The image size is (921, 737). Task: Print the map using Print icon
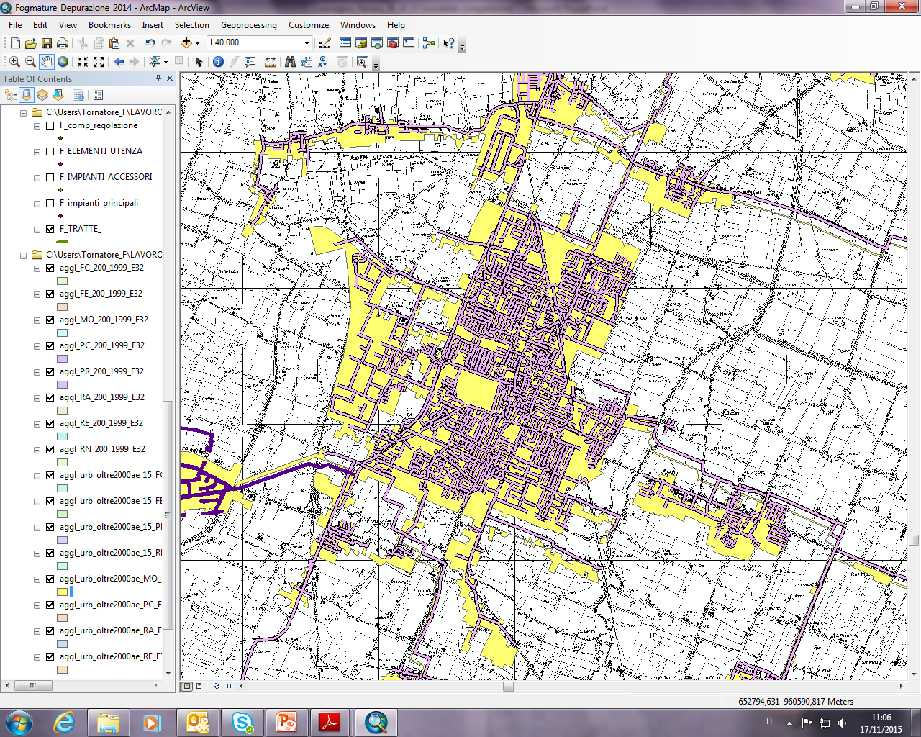pos(63,43)
